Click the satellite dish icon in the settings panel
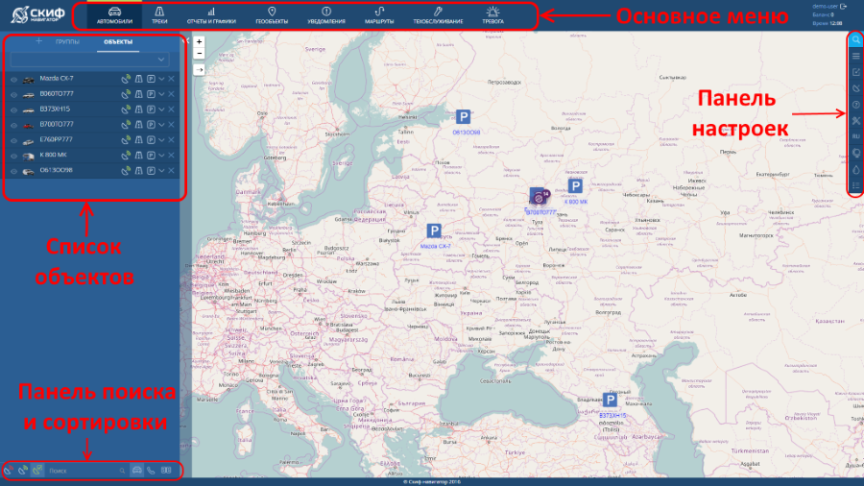This screenshot has height=486, width=864. point(855,88)
